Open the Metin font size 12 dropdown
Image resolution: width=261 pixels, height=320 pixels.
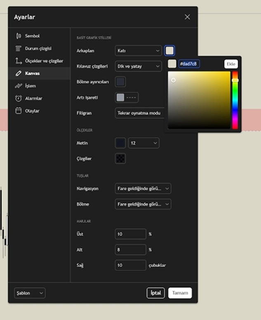[x=143, y=143]
